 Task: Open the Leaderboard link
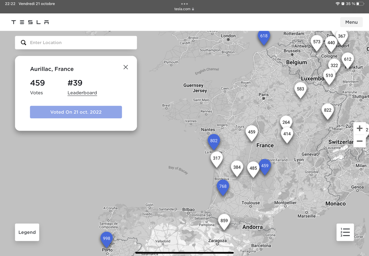(82, 93)
